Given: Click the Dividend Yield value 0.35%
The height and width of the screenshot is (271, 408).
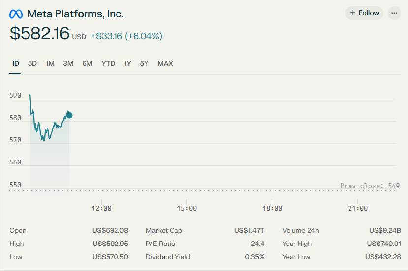Looking at the screenshot, I should pyautogui.click(x=255, y=257).
